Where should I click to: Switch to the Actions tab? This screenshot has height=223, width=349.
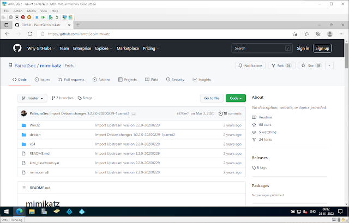point(101,80)
